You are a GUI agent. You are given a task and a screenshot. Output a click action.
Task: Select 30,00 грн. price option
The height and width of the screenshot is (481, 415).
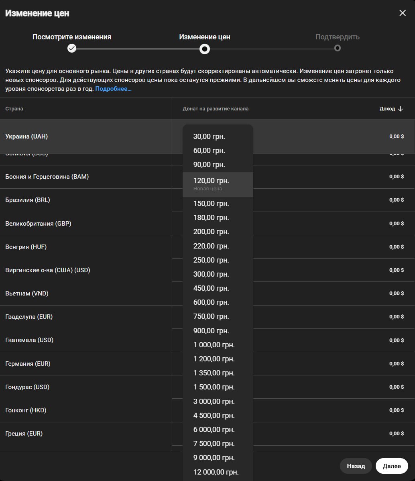(218, 137)
